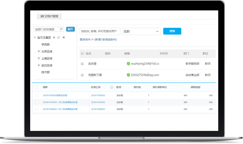Tick the select-all checkbox beside 姓名 header
This screenshot has height=144, width=243.
click(82, 54)
